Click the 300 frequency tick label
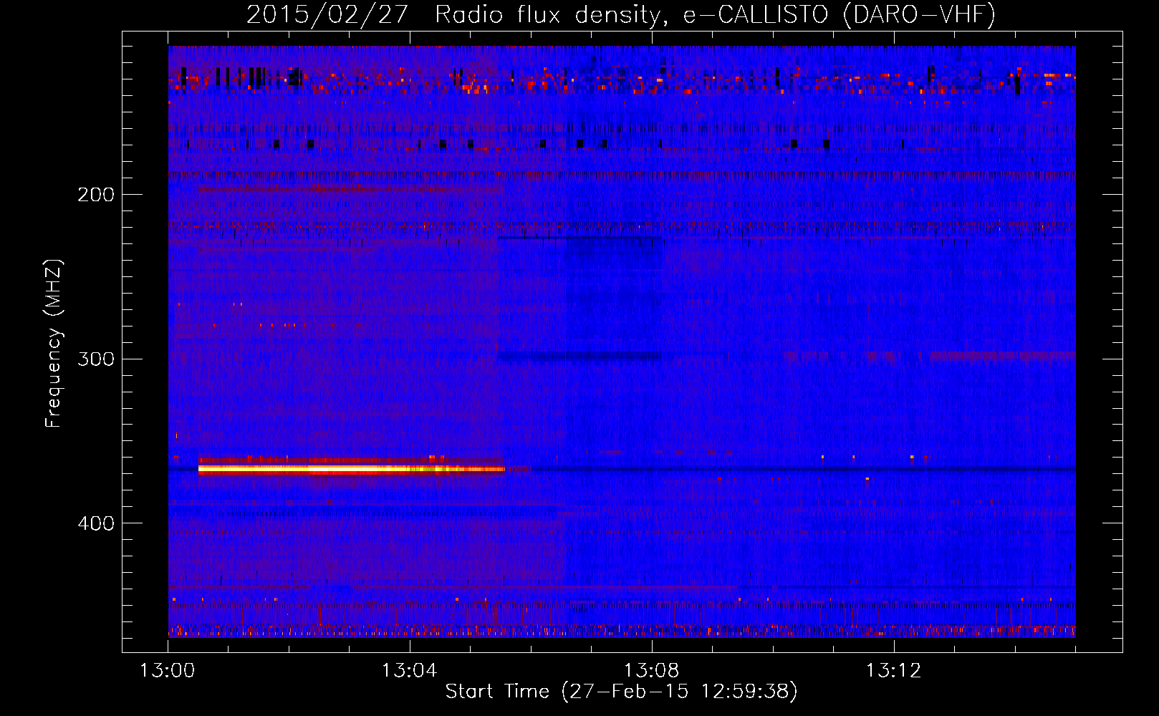Screen dimensions: 1159x716 coord(96,359)
